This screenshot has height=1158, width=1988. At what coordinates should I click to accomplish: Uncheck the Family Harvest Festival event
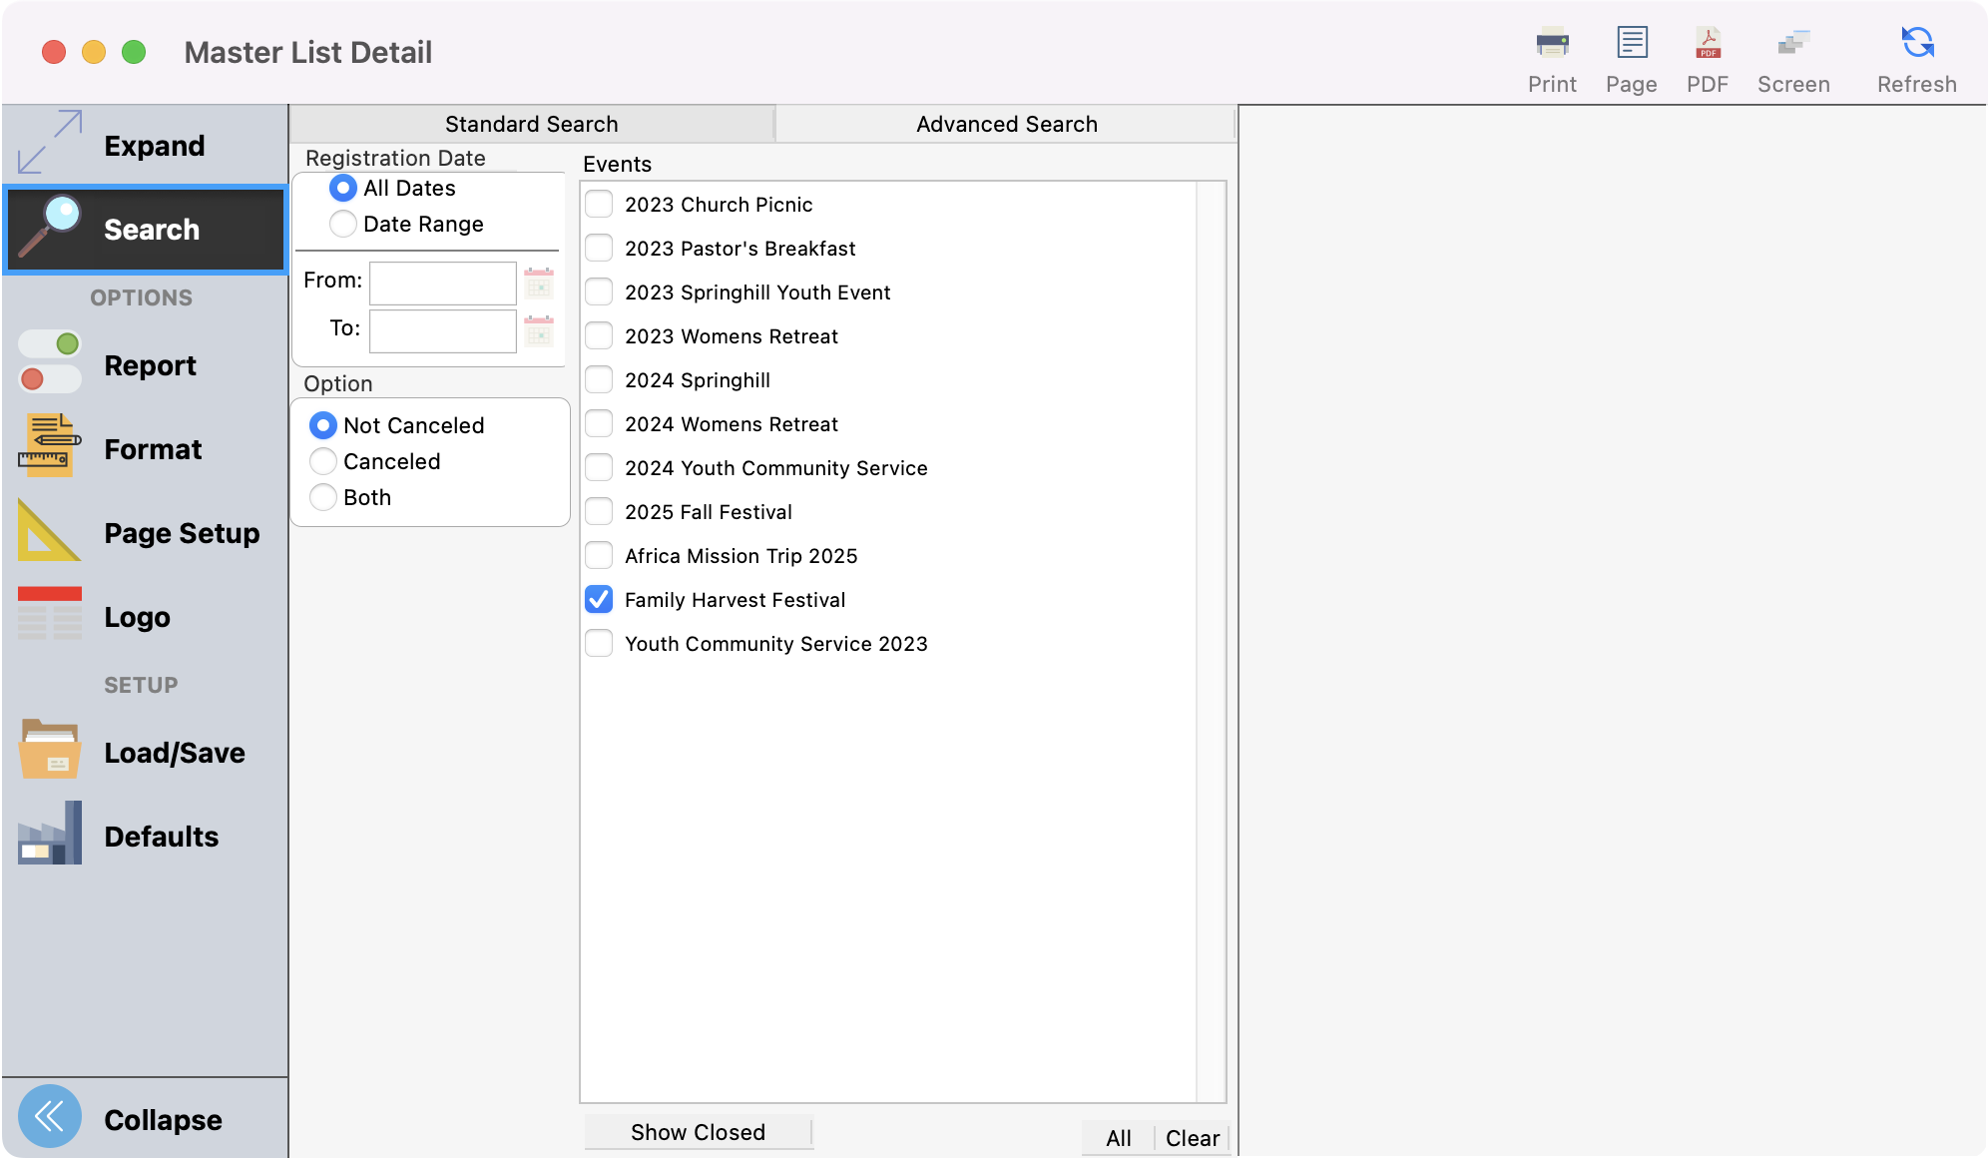point(598,599)
